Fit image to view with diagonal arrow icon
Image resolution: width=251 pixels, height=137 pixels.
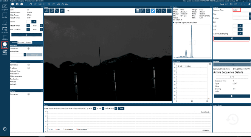coord(57,11)
